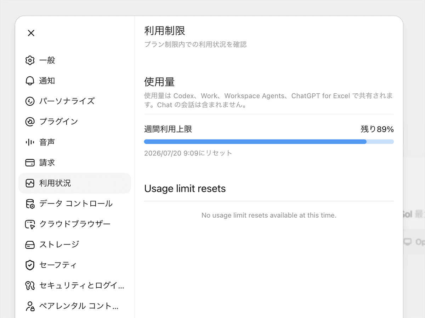The image size is (425, 318).
Task: Click the Usage limit resets heading
Action: (185, 189)
